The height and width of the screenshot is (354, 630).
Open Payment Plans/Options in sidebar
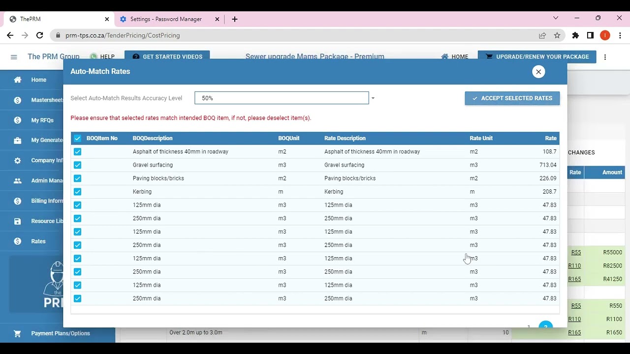61,333
